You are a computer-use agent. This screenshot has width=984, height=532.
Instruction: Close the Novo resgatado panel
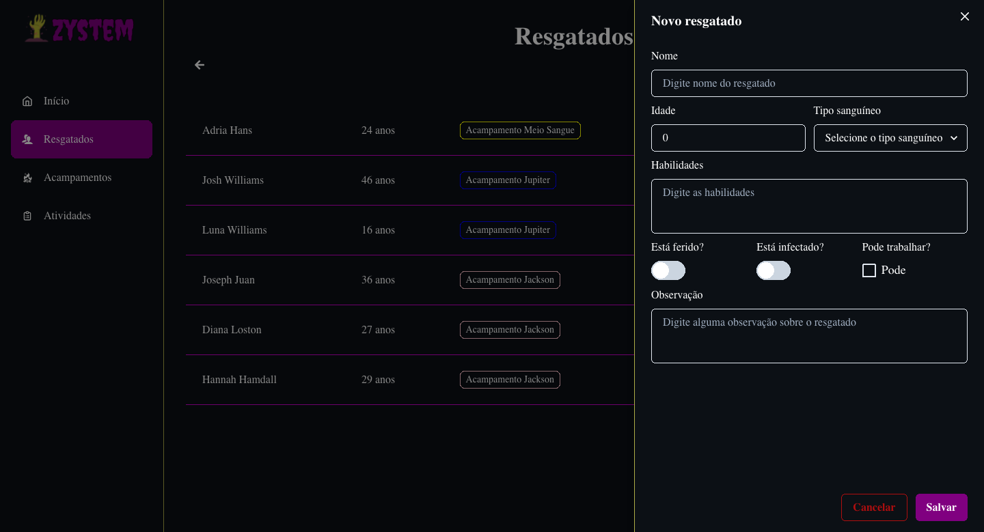[965, 16]
